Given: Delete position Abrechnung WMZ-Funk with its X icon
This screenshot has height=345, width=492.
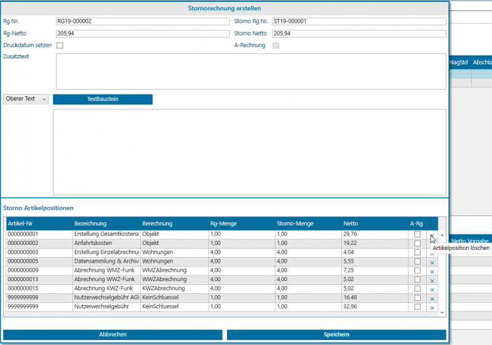Looking at the screenshot, I should (432, 272).
